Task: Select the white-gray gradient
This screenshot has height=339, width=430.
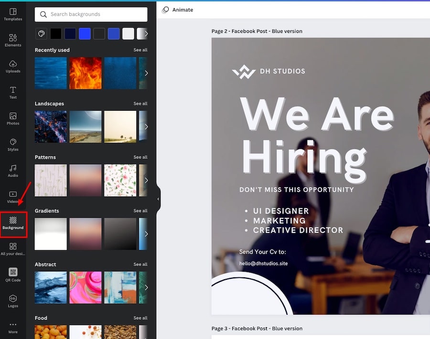Action: pos(51,234)
